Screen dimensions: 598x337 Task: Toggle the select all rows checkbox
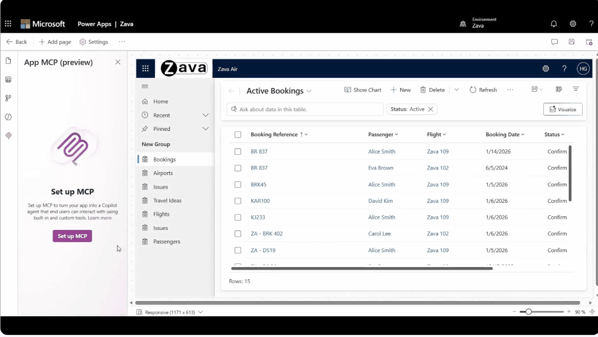coord(238,135)
